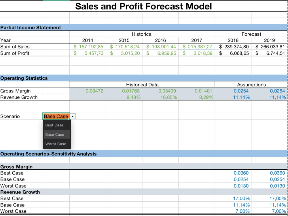Pick Worst Case from the dropdown list

pyautogui.click(x=57, y=144)
